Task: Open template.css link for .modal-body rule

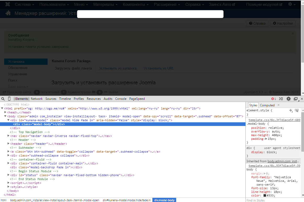Action: 274,120
